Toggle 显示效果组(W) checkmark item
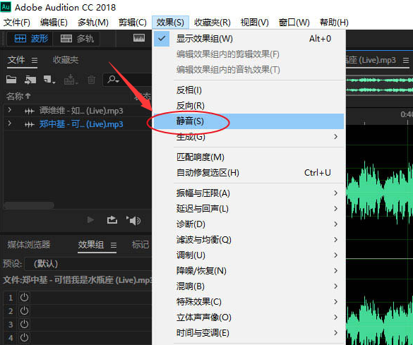 tap(249, 39)
